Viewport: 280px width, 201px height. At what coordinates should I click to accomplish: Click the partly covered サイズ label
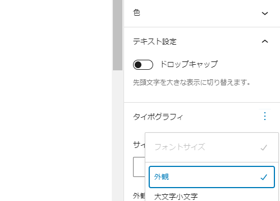point(139,145)
